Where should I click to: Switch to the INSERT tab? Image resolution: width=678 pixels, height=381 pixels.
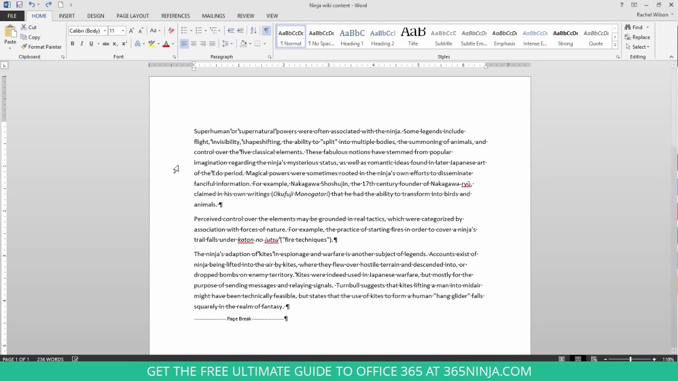pyautogui.click(x=67, y=16)
